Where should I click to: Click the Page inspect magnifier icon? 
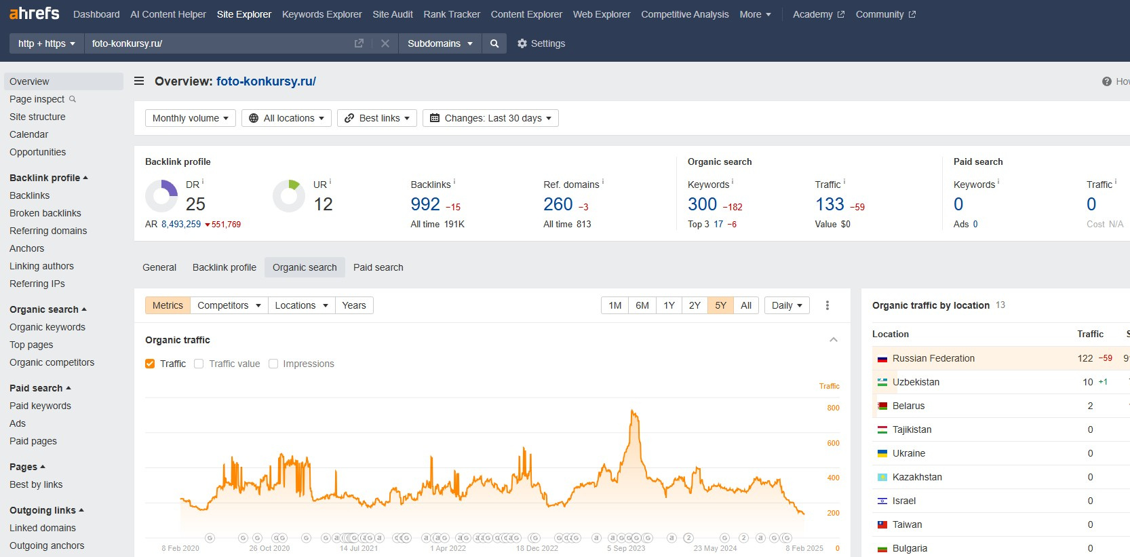(x=73, y=99)
